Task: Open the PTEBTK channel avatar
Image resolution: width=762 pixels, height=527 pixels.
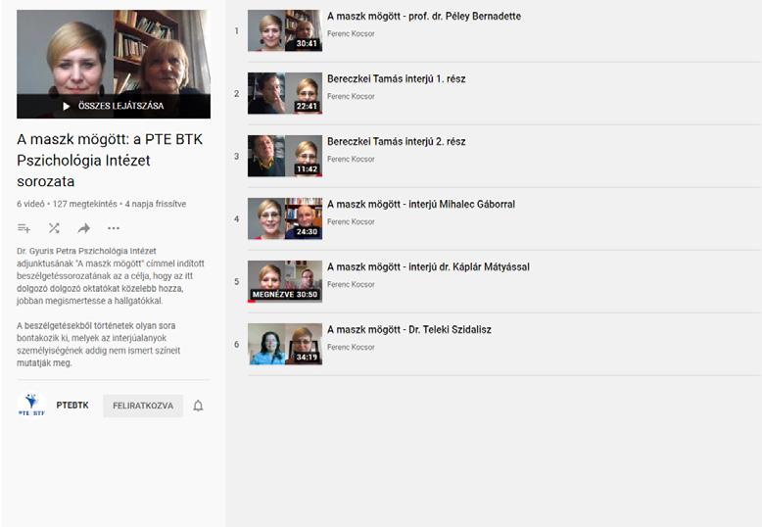Action: [31, 405]
